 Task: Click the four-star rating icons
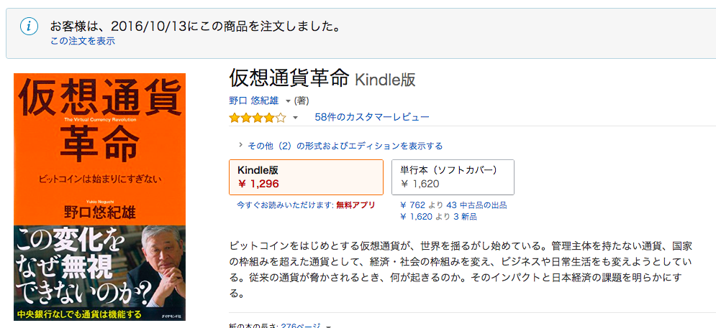(257, 117)
